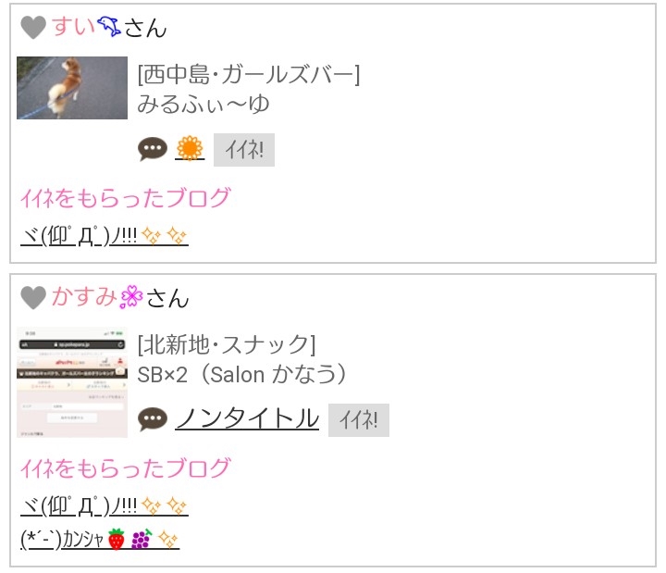Click the grapes emoji in カンシャ link

(x=142, y=539)
